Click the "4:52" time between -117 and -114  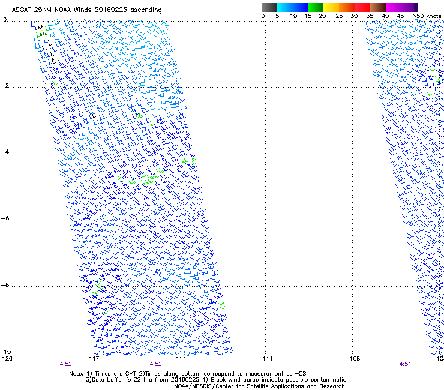pos(156,364)
